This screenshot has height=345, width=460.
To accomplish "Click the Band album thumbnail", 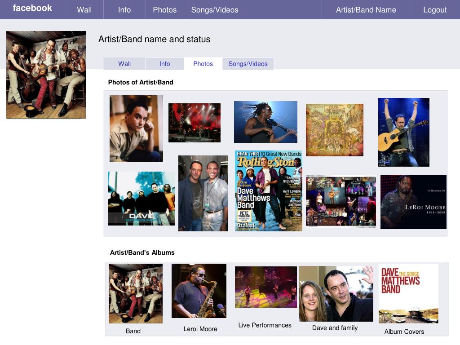I will point(135,293).
